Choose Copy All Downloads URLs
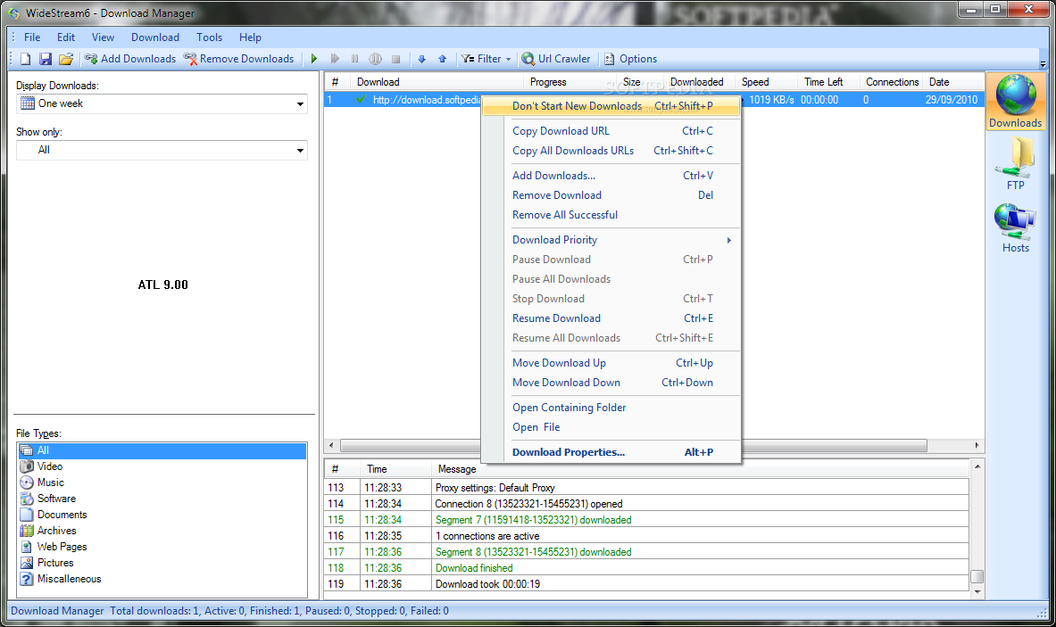Viewport: 1056px width, 627px height. pos(611,151)
